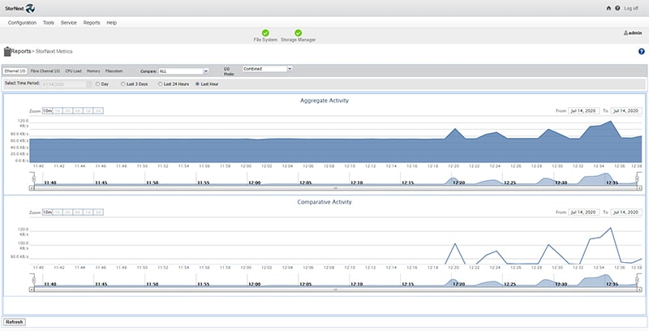
Task: Open the Compare dropdown
Action: tap(183, 71)
